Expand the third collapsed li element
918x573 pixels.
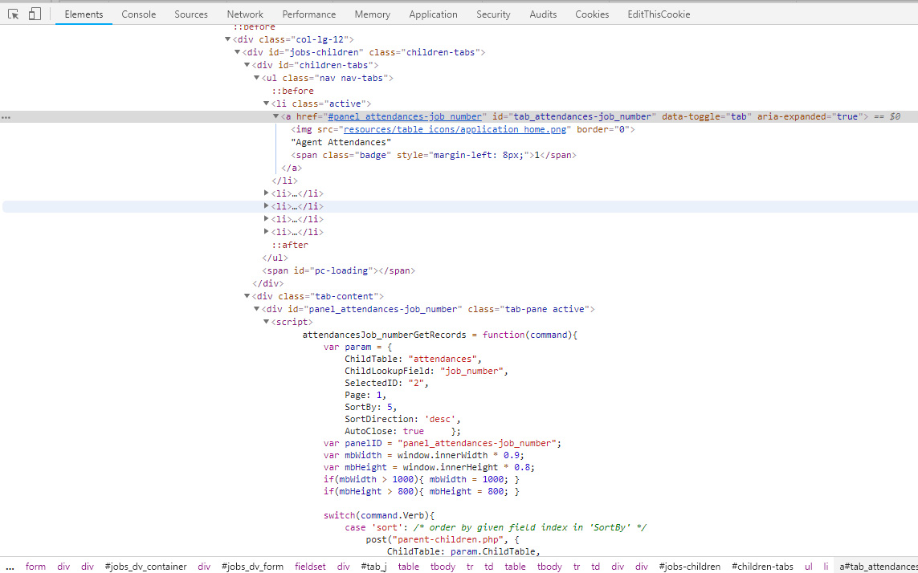tap(267, 219)
